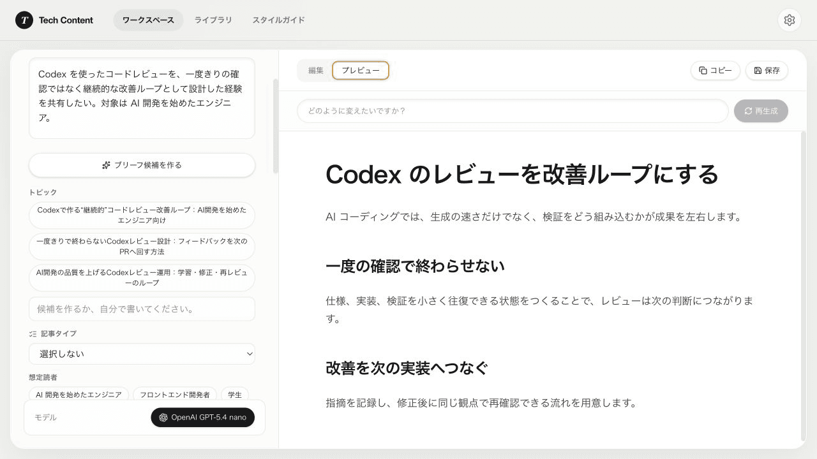Select topic candidate starting with 一度きりで終わらない
The width and height of the screenshot is (817, 459).
(142, 246)
